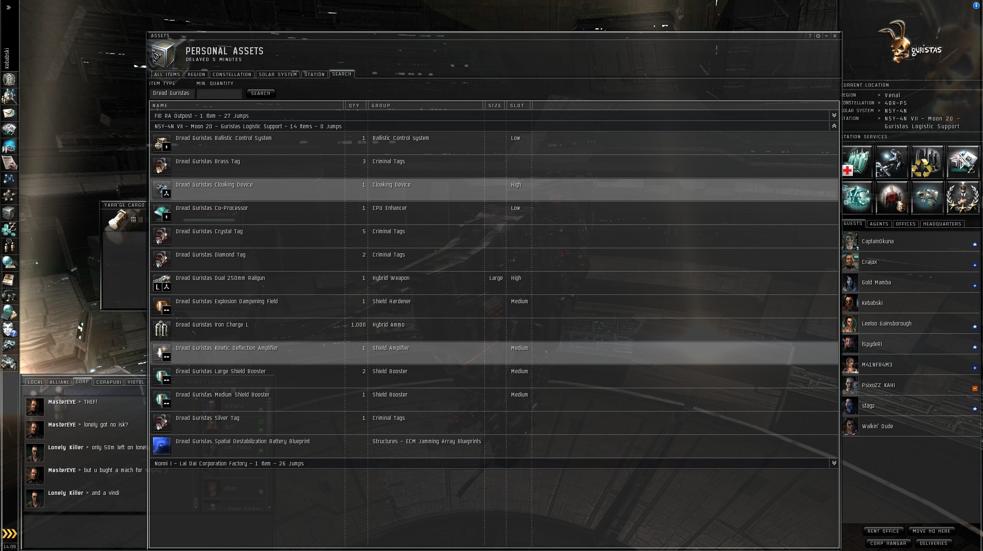The image size is (983, 551).
Task: Sort assets by the Name column header
Action: (x=247, y=106)
